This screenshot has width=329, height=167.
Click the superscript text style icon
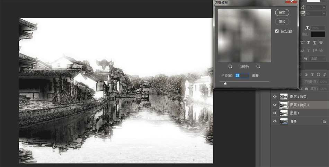[302, 42]
